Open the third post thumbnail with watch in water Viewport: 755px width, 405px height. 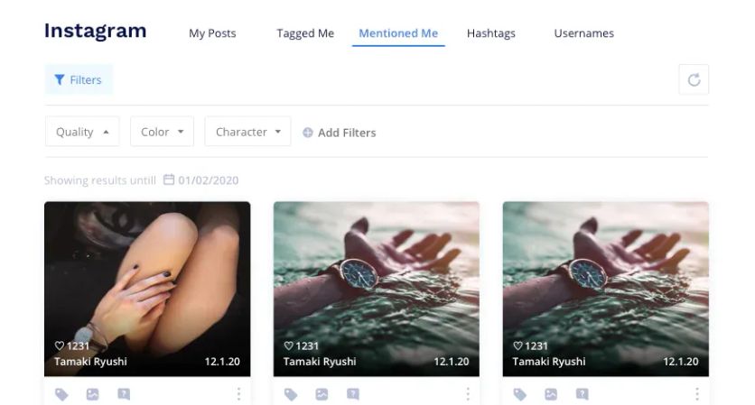coord(606,289)
